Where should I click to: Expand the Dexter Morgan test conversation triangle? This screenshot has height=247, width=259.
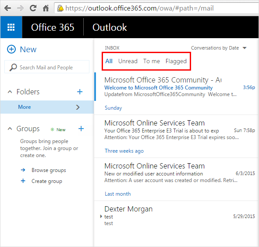pyautogui.click(x=101, y=216)
